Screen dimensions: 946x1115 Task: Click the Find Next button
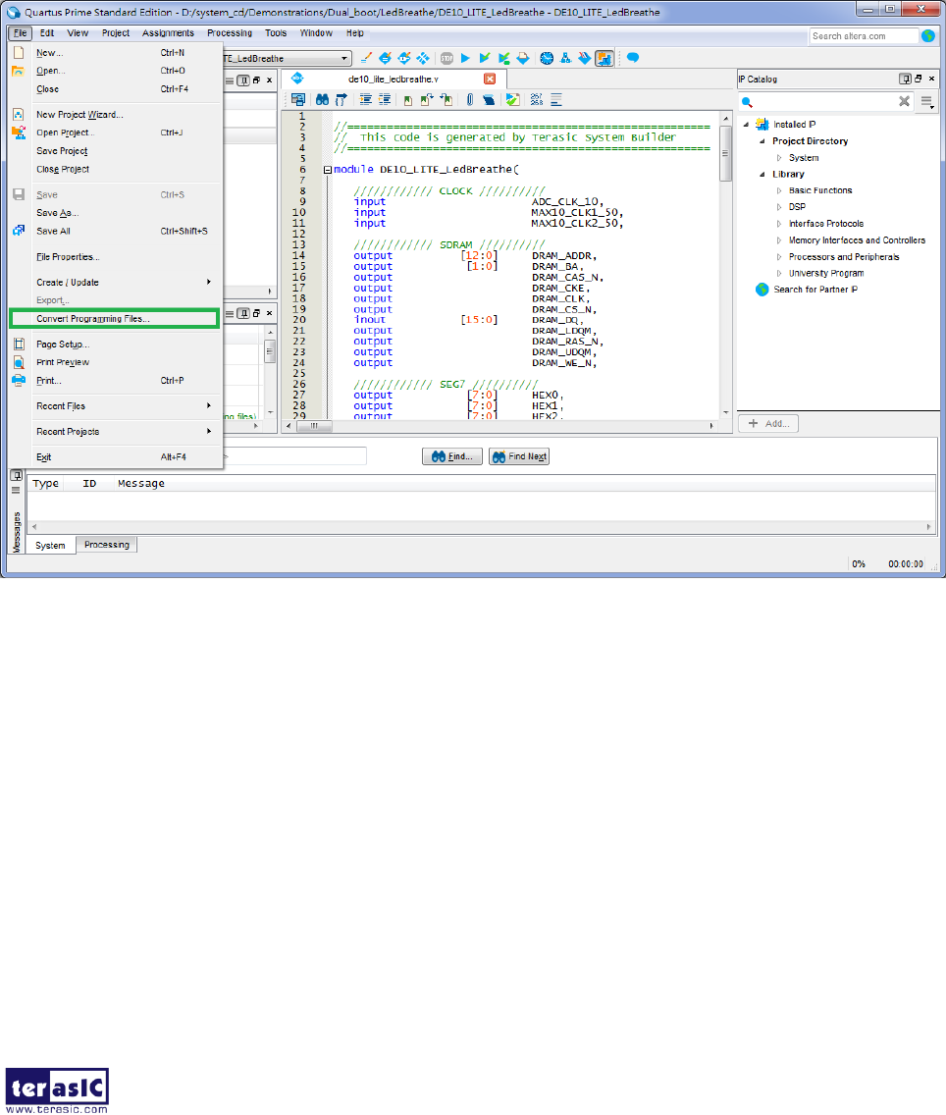point(519,456)
